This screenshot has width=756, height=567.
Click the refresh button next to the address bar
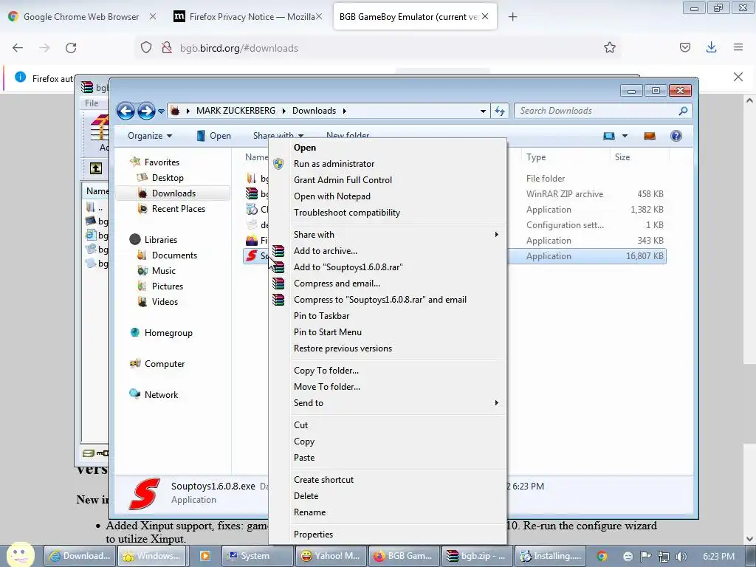coord(500,111)
